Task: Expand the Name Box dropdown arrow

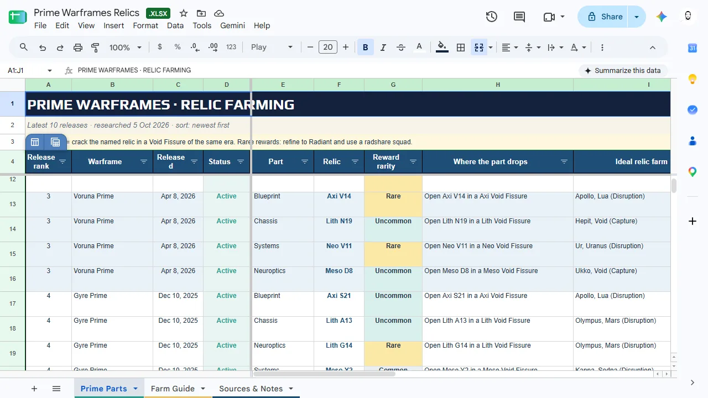Action: click(50, 71)
